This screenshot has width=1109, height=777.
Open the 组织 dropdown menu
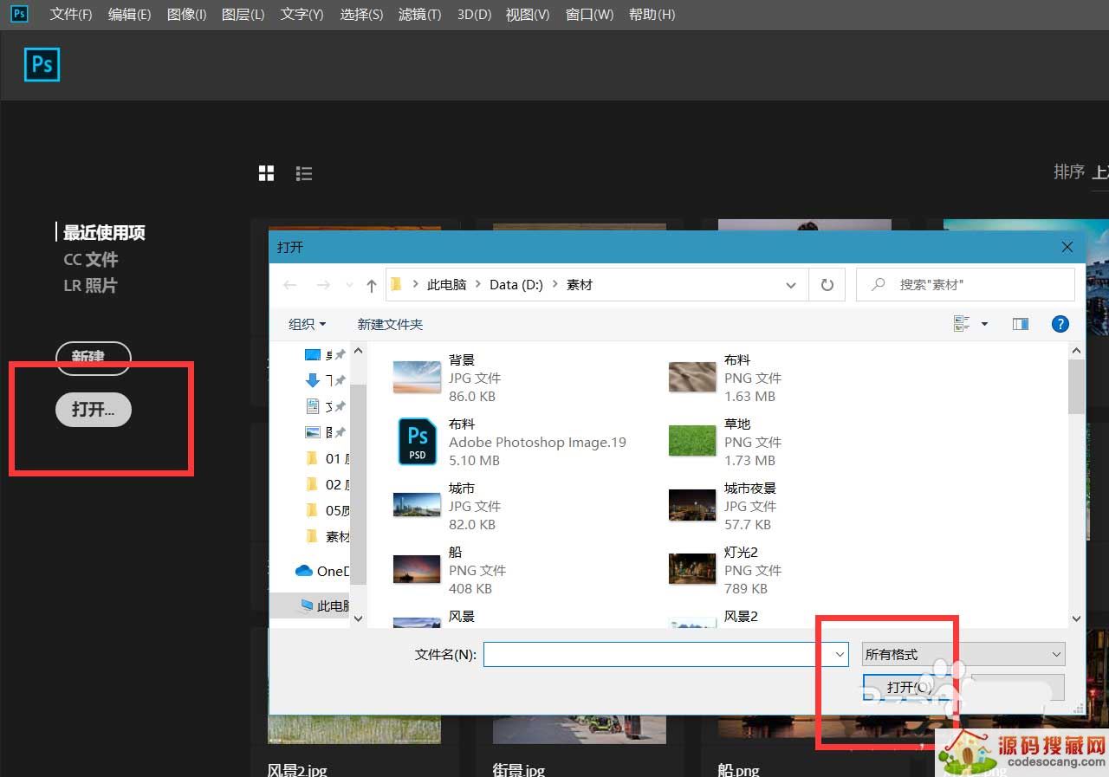(x=308, y=324)
